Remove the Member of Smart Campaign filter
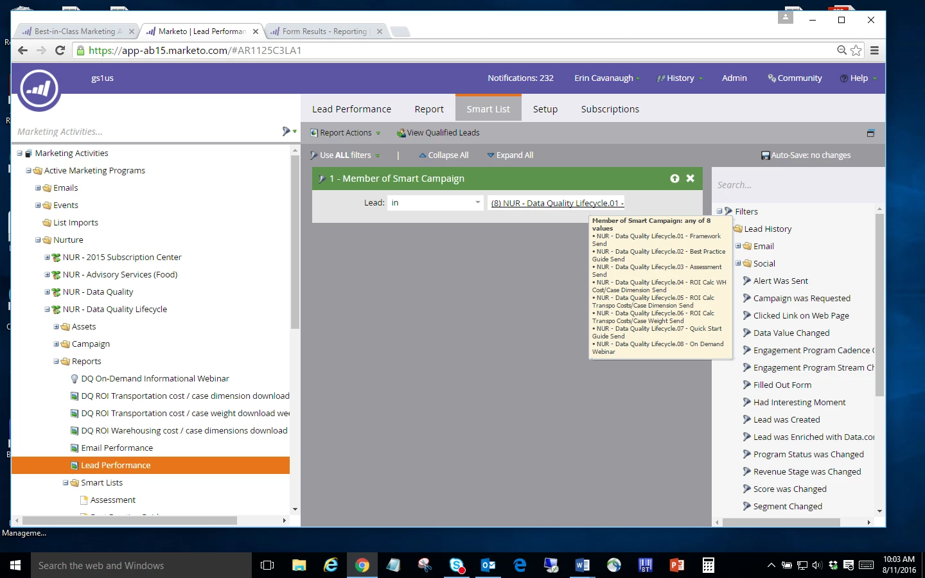Image resolution: width=925 pixels, height=578 pixels. (690, 179)
